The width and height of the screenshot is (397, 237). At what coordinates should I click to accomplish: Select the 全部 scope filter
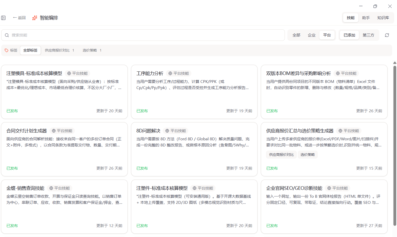pyautogui.click(x=296, y=35)
